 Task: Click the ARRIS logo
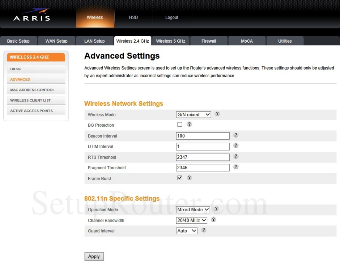coord(32,18)
